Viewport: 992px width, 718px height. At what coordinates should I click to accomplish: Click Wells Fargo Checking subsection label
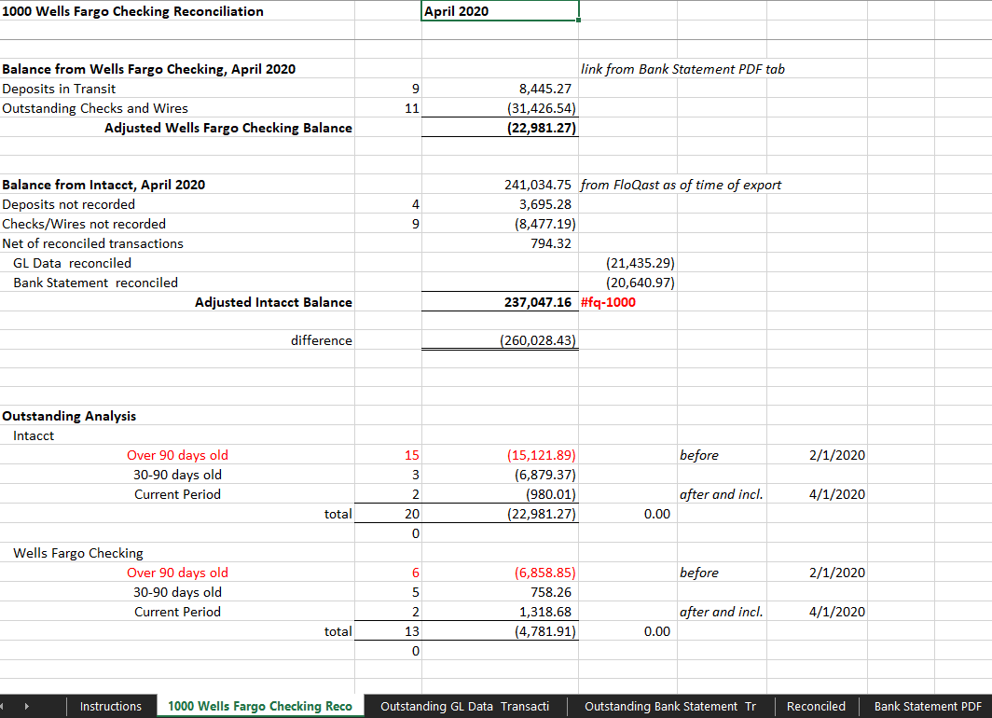click(78, 553)
